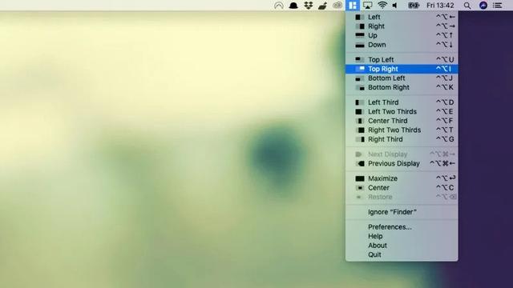This screenshot has height=288, width=513.
Task: Open Notification Center list icon
Action: pyautogui.click(x=498, y=6)
